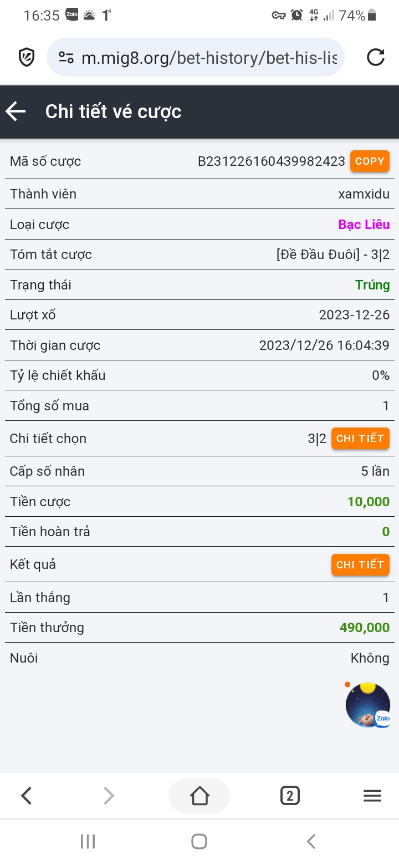Open CHI TIẾT for Kết quả
The image size is (399, 865).
tap(360, 565)
